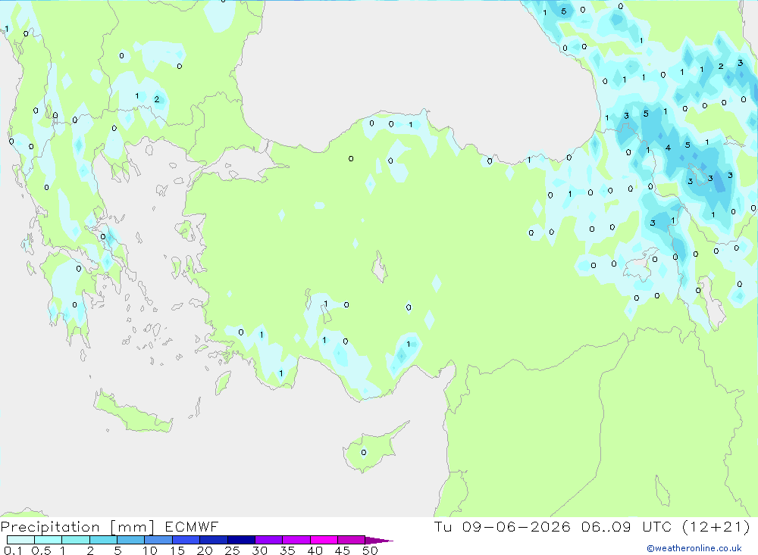Click the 0.5–1 mm legend color swatch

(x=48, y=540)
